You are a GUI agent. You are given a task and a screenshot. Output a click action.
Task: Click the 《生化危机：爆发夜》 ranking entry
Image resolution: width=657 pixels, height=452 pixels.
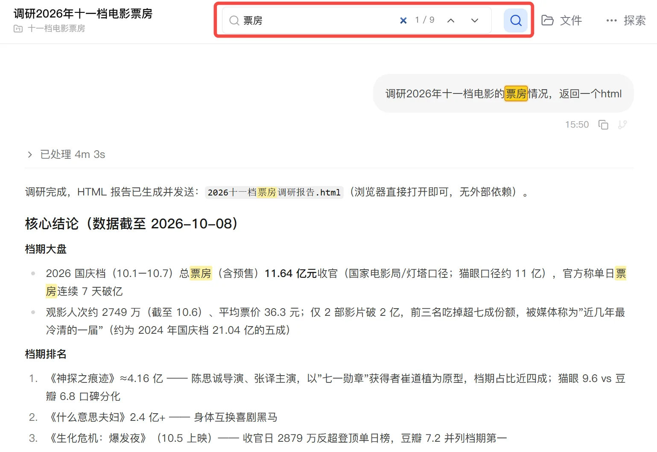click(276, 438)
